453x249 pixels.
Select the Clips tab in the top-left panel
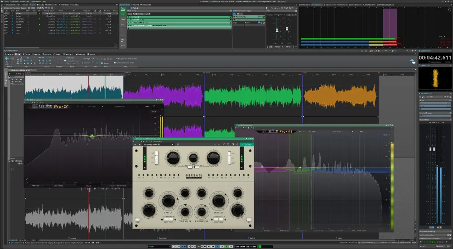[x=32, y=5]
